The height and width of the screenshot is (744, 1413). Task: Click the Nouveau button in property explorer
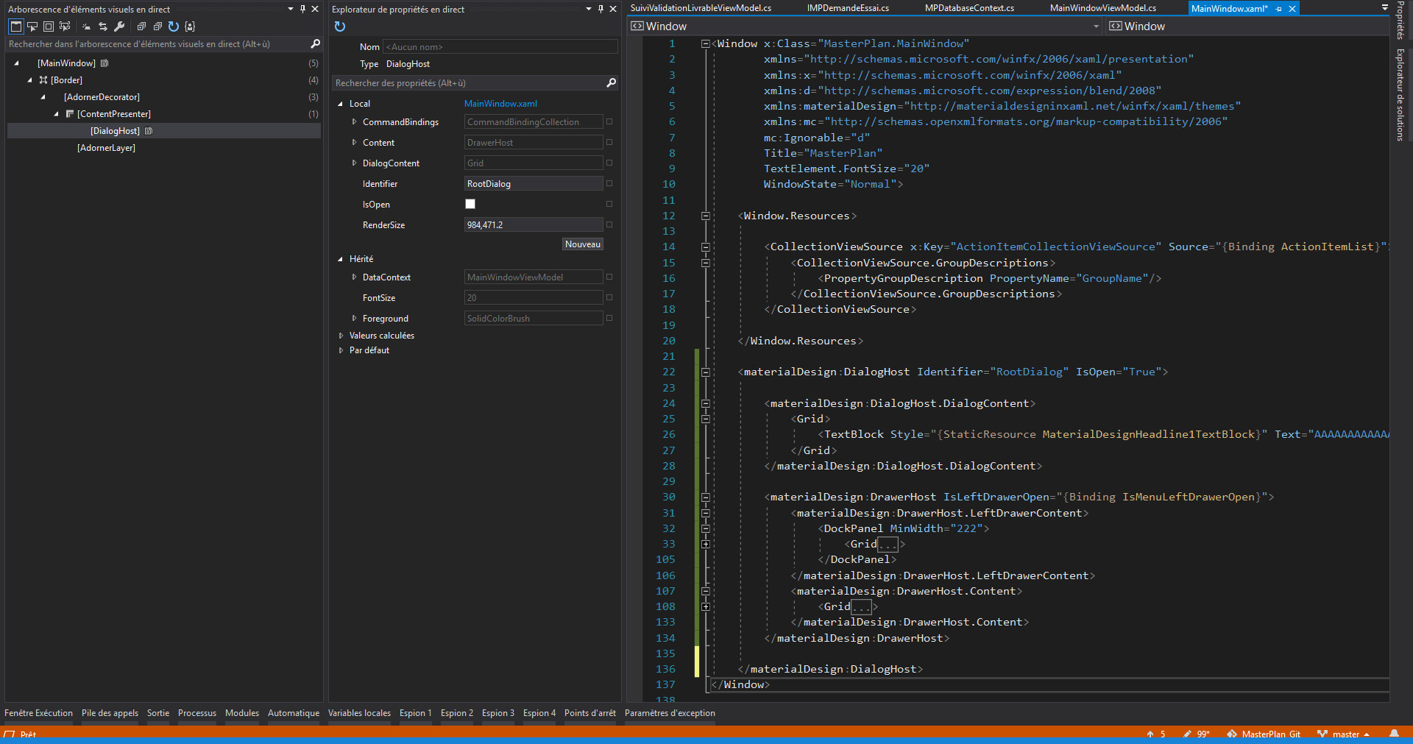582,244
